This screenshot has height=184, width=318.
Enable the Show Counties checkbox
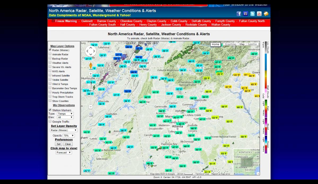[50, 100]
